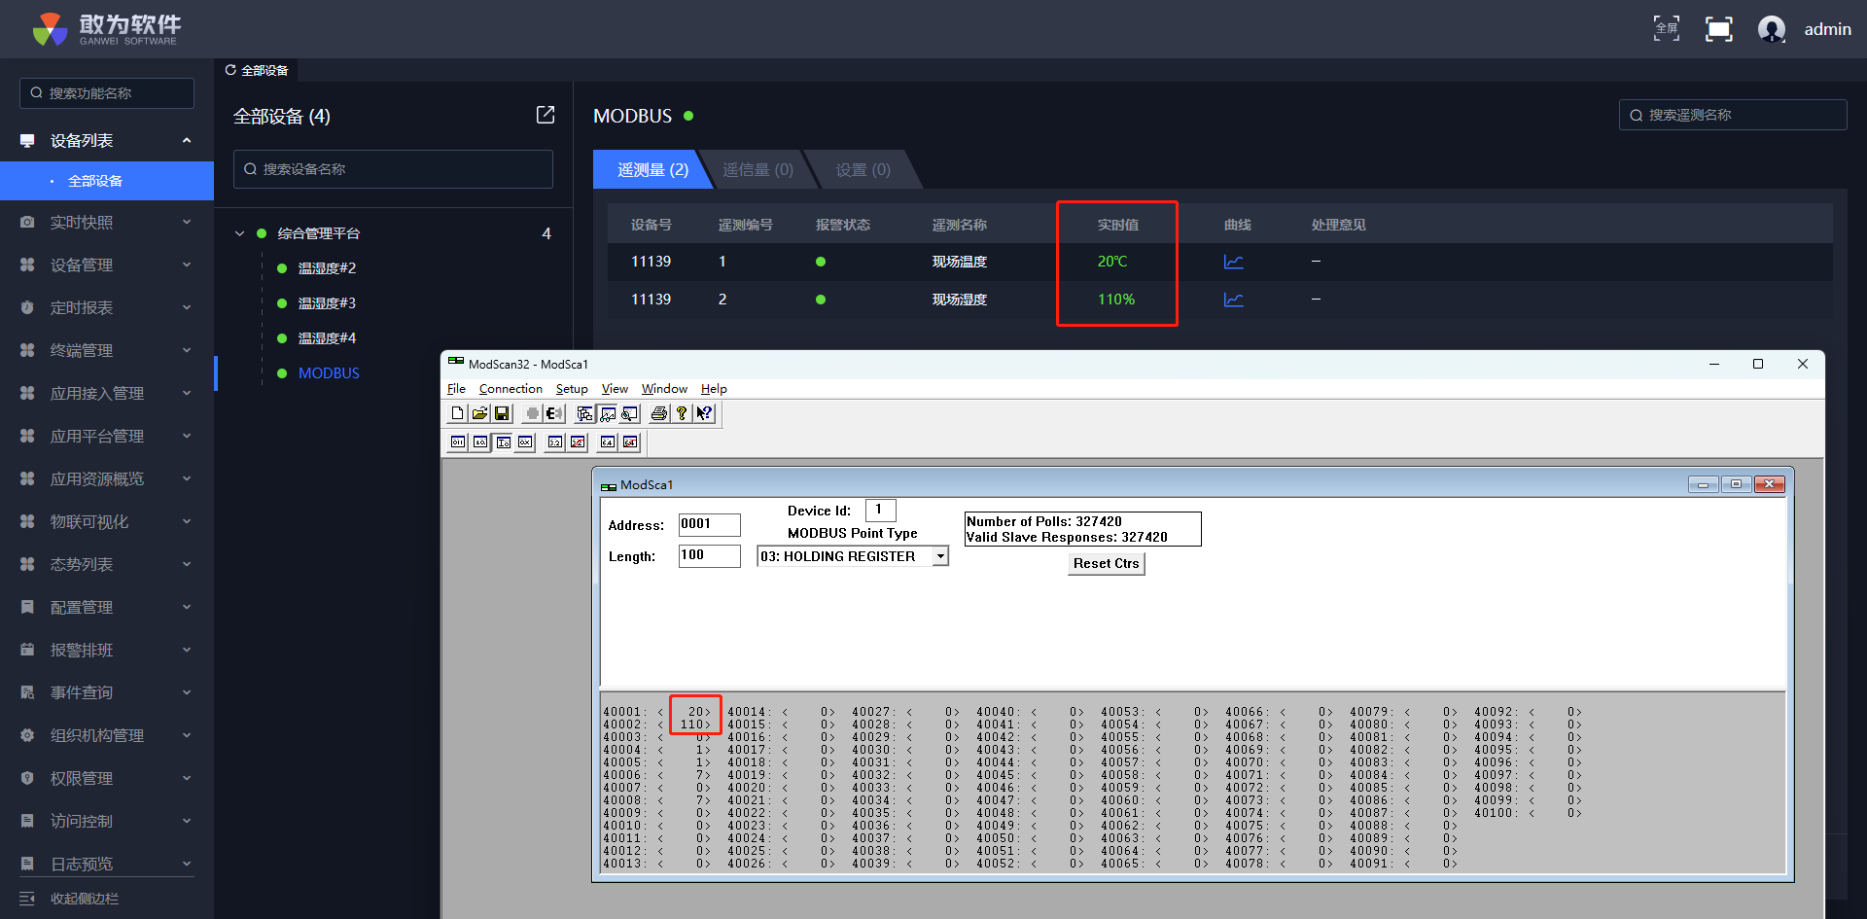Image resolution: width=1867 pixels, height=919 pixels.
Task: Open the curve chart for 现场温度
Action: pyautogui.click(x=1233, y=262)
